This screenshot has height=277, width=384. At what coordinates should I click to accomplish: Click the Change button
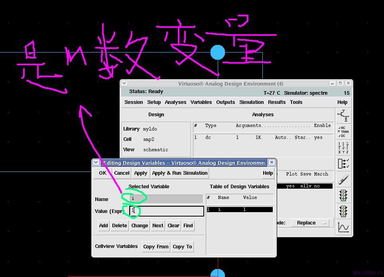(140, 225)
